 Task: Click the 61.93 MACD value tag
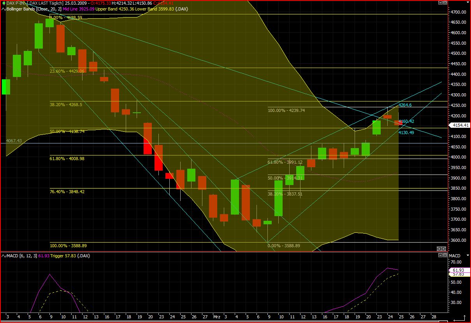[x=459, y=270]
